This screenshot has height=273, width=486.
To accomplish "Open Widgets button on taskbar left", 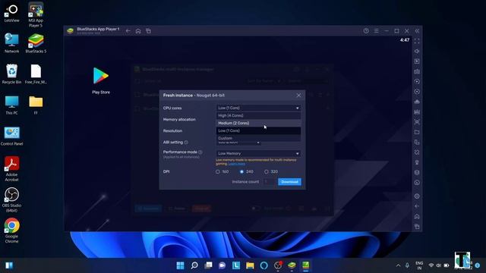I will tap(9, 265).
